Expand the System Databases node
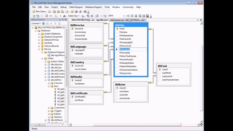The height and width of the screenshot is (131, 233). 39,34
